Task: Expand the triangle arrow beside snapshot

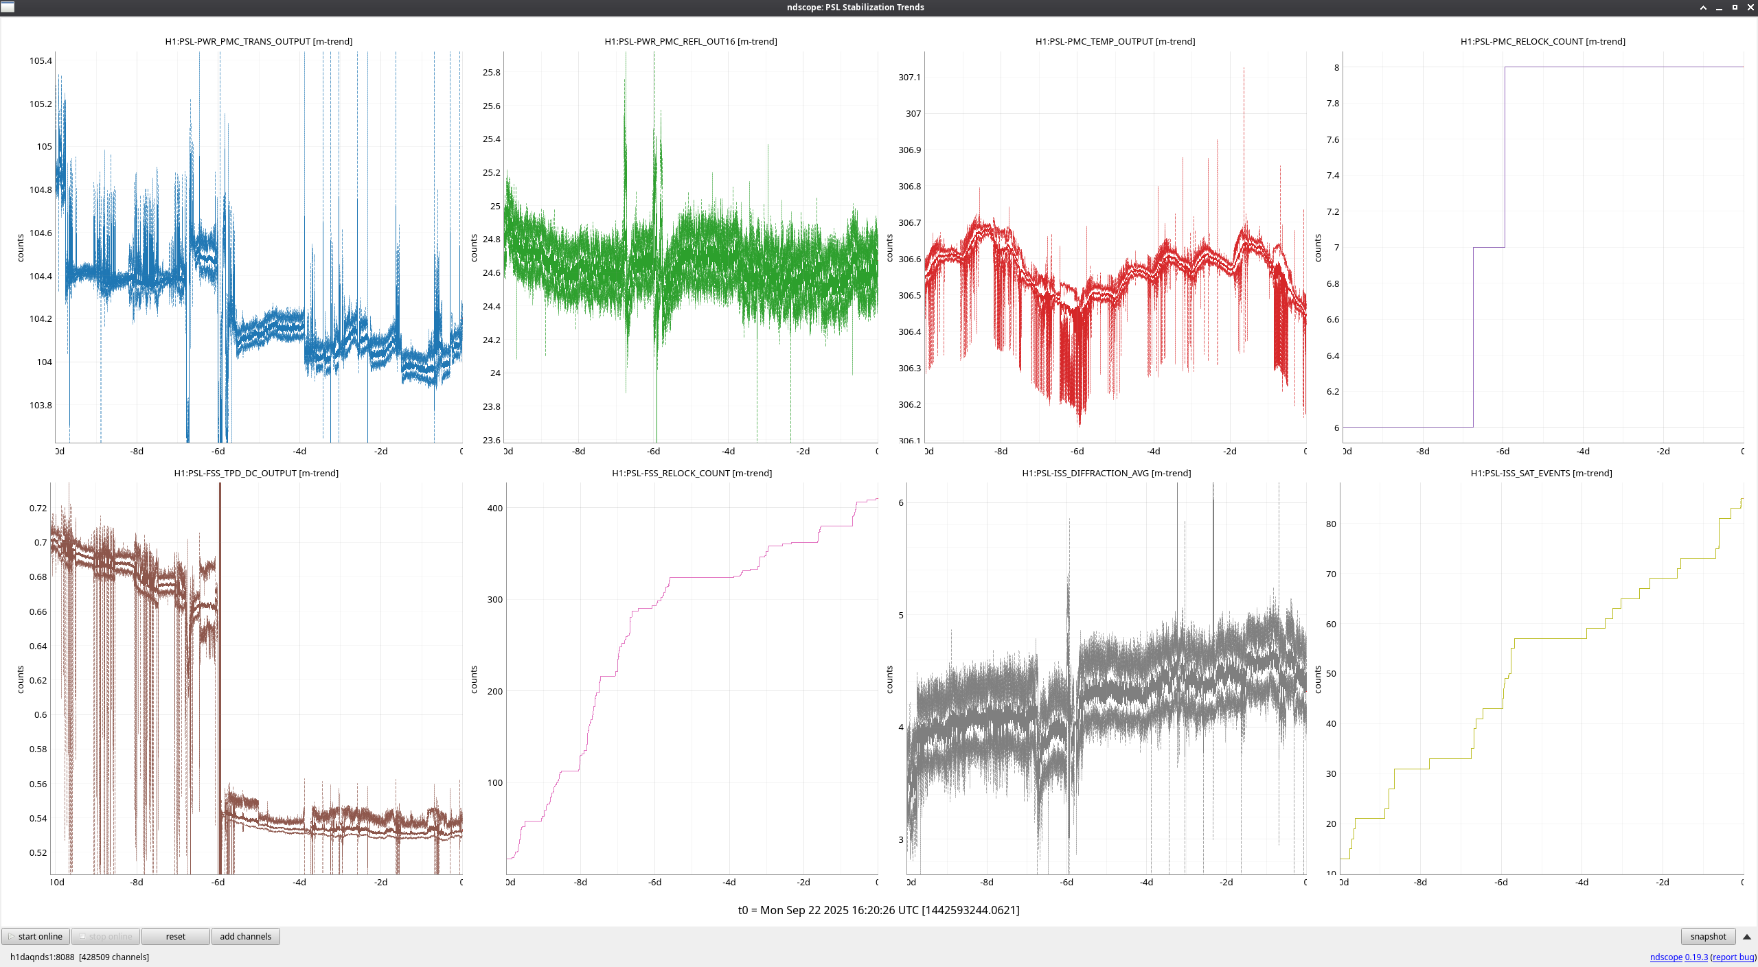Action: pyautogui.click(x=1747, y=936)
